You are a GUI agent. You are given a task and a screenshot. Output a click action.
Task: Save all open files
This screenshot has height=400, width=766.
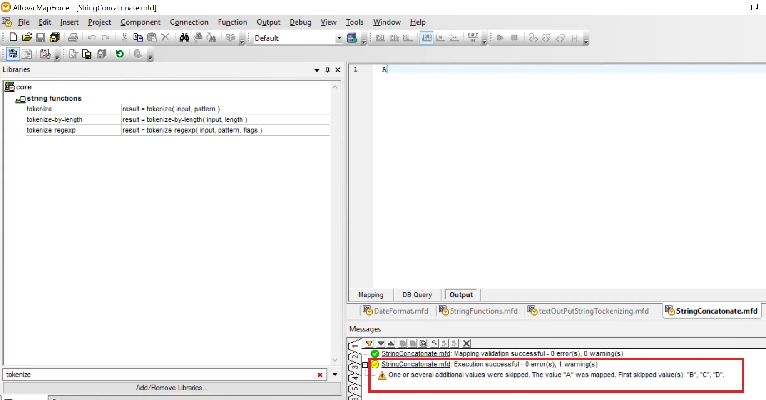(55, 37)
